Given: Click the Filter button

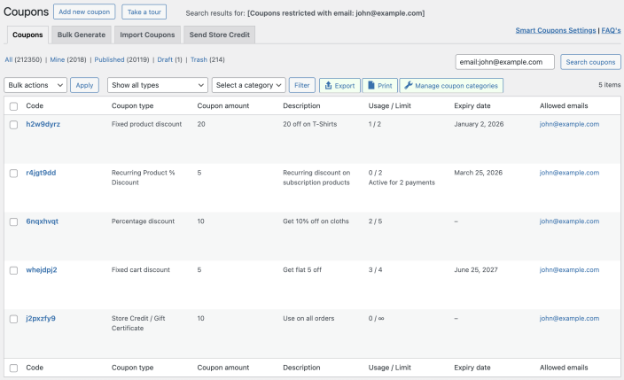Looking at the screenshot, I should click(x=302, y=85).
